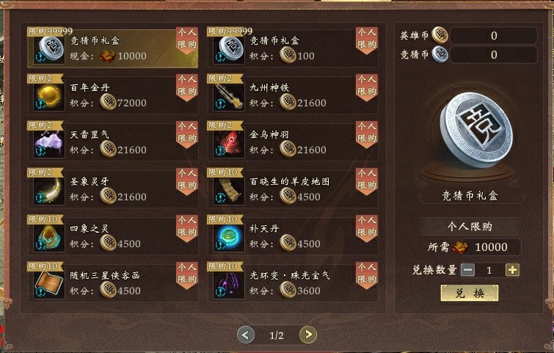Image resolution: width=554 pixels, height=353 pixels.
Task: Click the 英雄币 coin balance icon
Action: pyautogui.click(x=440, y=35)
